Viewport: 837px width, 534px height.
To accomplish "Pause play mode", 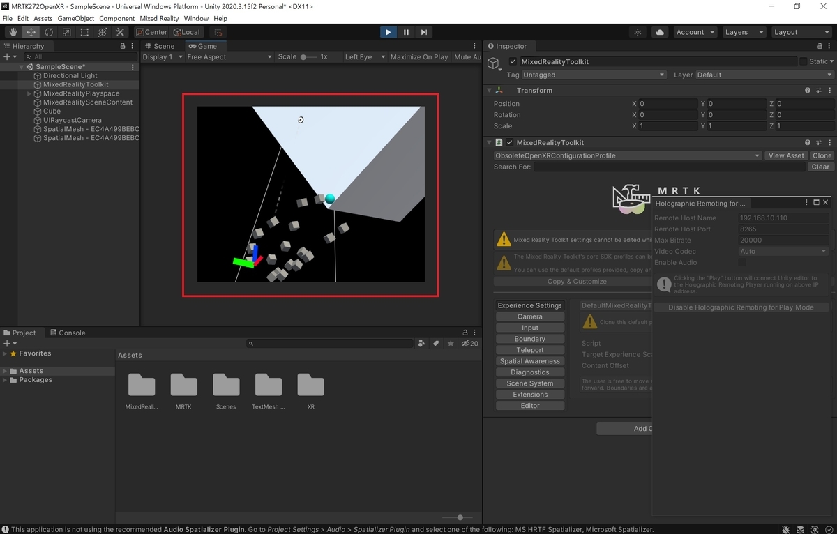I will tap(406, 32).
